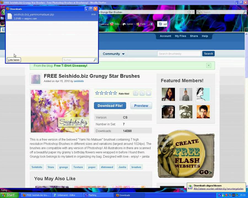Open first featured member photo, top left
This screenshot has width=248, height=198.
pyautogui.click(x=168, y=94)
